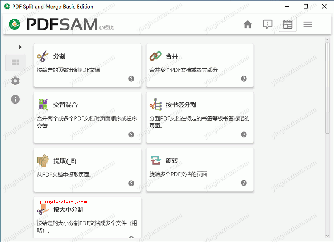Screen dimensions: 334x242
Task: Open help for the 旋转 module
Action: (244, 183)
